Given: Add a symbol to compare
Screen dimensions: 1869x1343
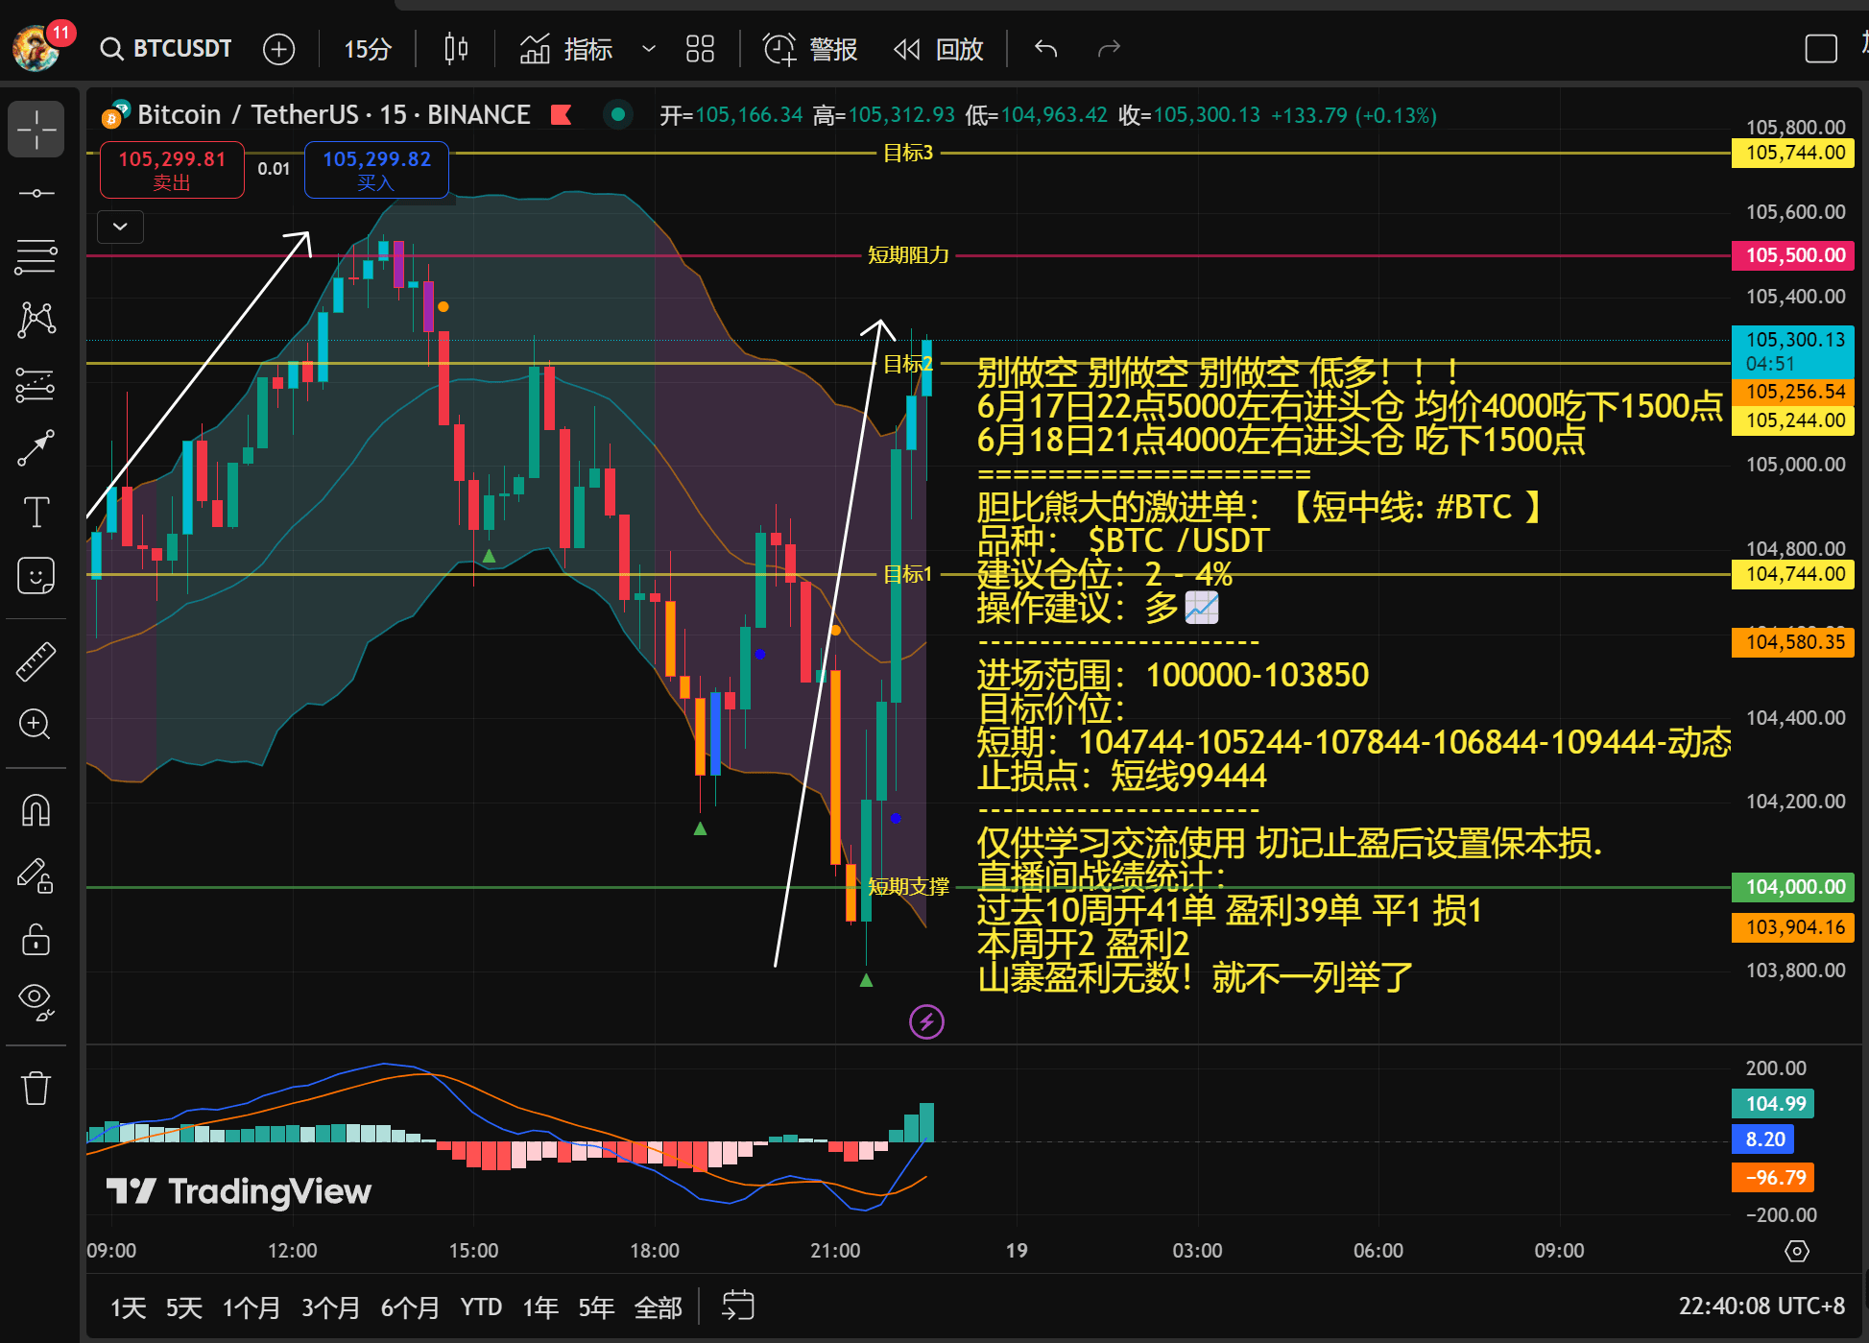Looking at the screenshot, I should coord(279,49).
